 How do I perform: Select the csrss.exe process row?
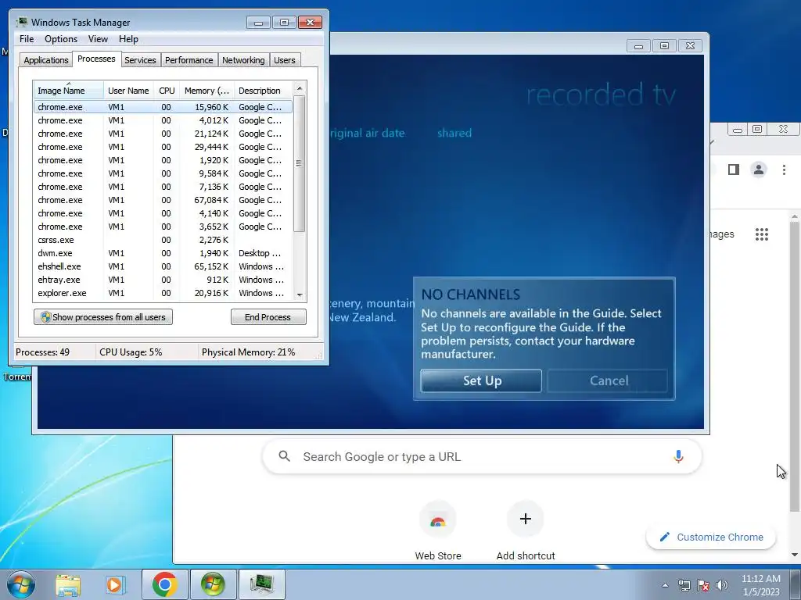163,240
